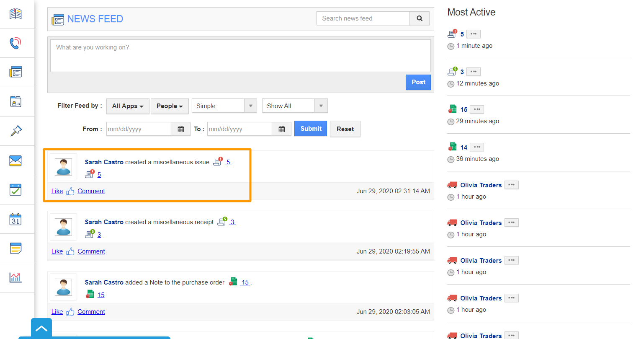Expand the more options button beside 3
This screenshot has width=636, height=339.
coord(474,72)
